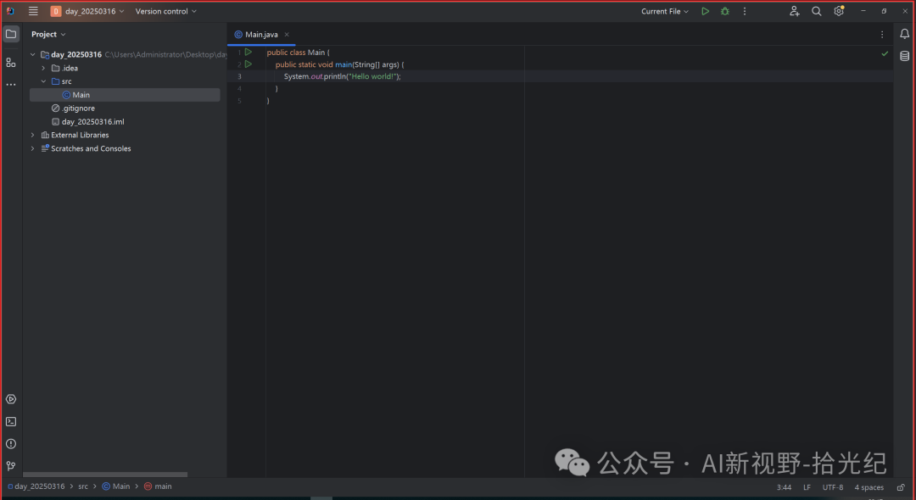The width and height of the screenshot is (916, 500).
Task: Open the Notifications bell
Action: 904,34
